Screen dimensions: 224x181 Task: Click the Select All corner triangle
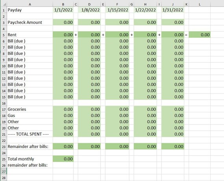coord(4,4)
